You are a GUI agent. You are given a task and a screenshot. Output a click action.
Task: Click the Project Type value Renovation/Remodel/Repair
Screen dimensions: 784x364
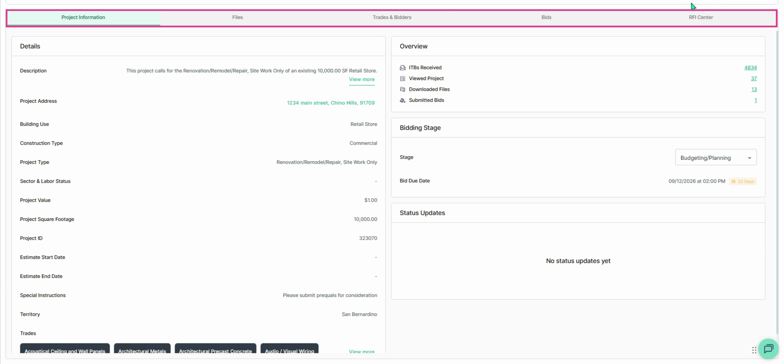(x=327, y=162)
